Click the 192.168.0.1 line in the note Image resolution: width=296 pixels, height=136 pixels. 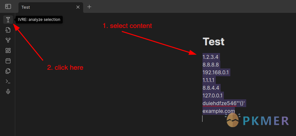[x=215, y=72]
